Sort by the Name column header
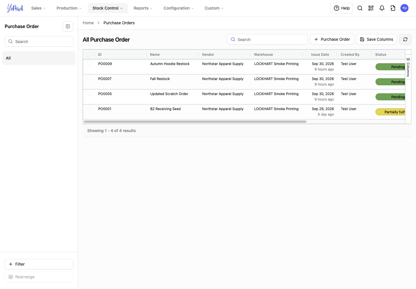416x289 pixels. 155,54
